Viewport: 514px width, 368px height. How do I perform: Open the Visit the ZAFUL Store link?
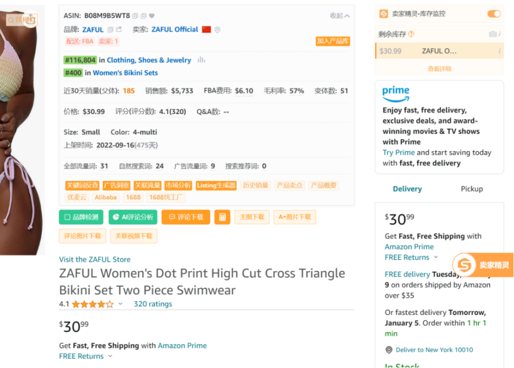(95, 259)
